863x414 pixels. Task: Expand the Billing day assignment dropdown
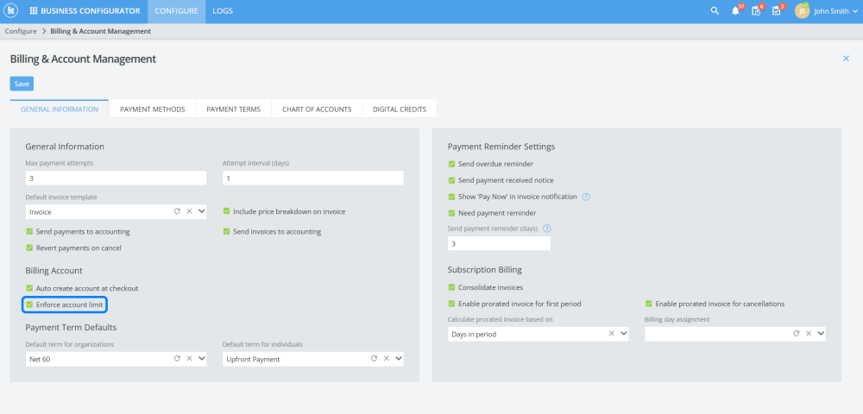pos(820,333)
